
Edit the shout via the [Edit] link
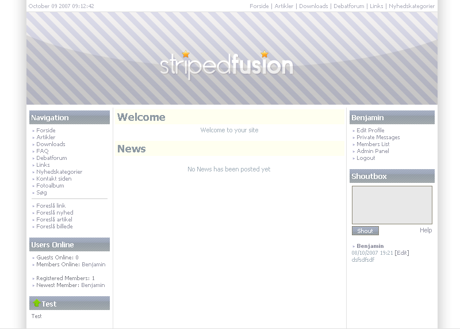[401, 253]
